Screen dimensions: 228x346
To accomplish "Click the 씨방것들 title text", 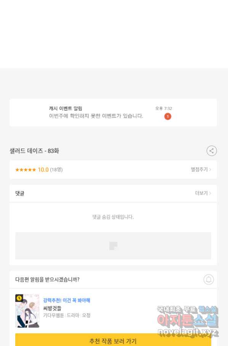I will [52, 308].
